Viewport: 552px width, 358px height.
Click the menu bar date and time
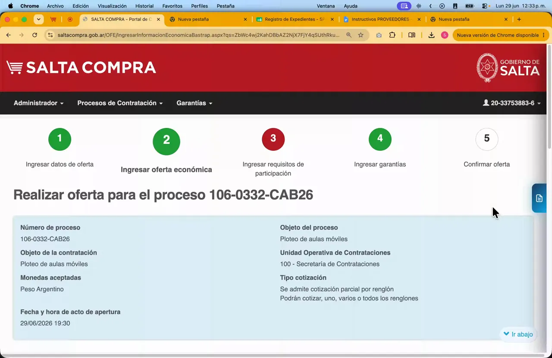[x=521, y=6]
